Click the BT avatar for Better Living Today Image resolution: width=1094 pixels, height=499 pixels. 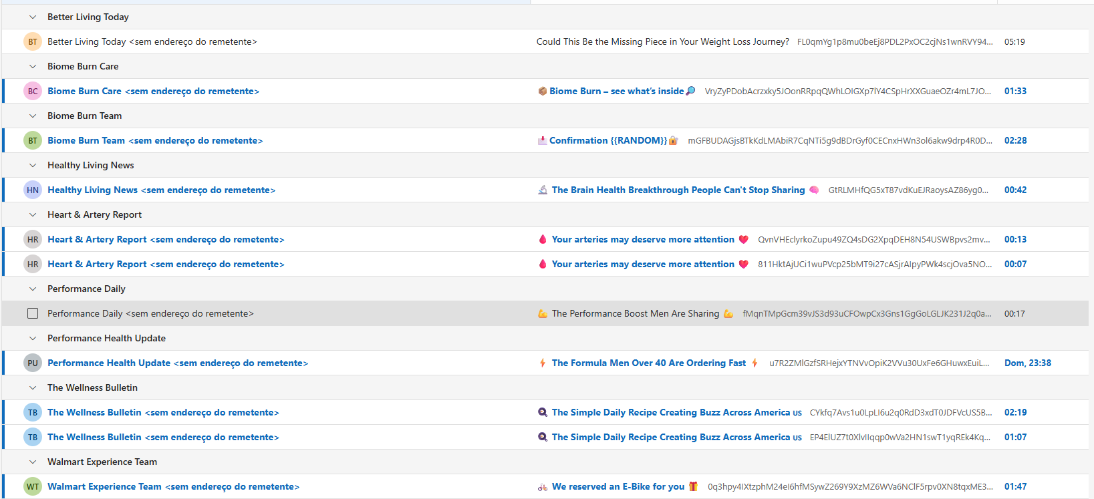click(x=33, y=41)
